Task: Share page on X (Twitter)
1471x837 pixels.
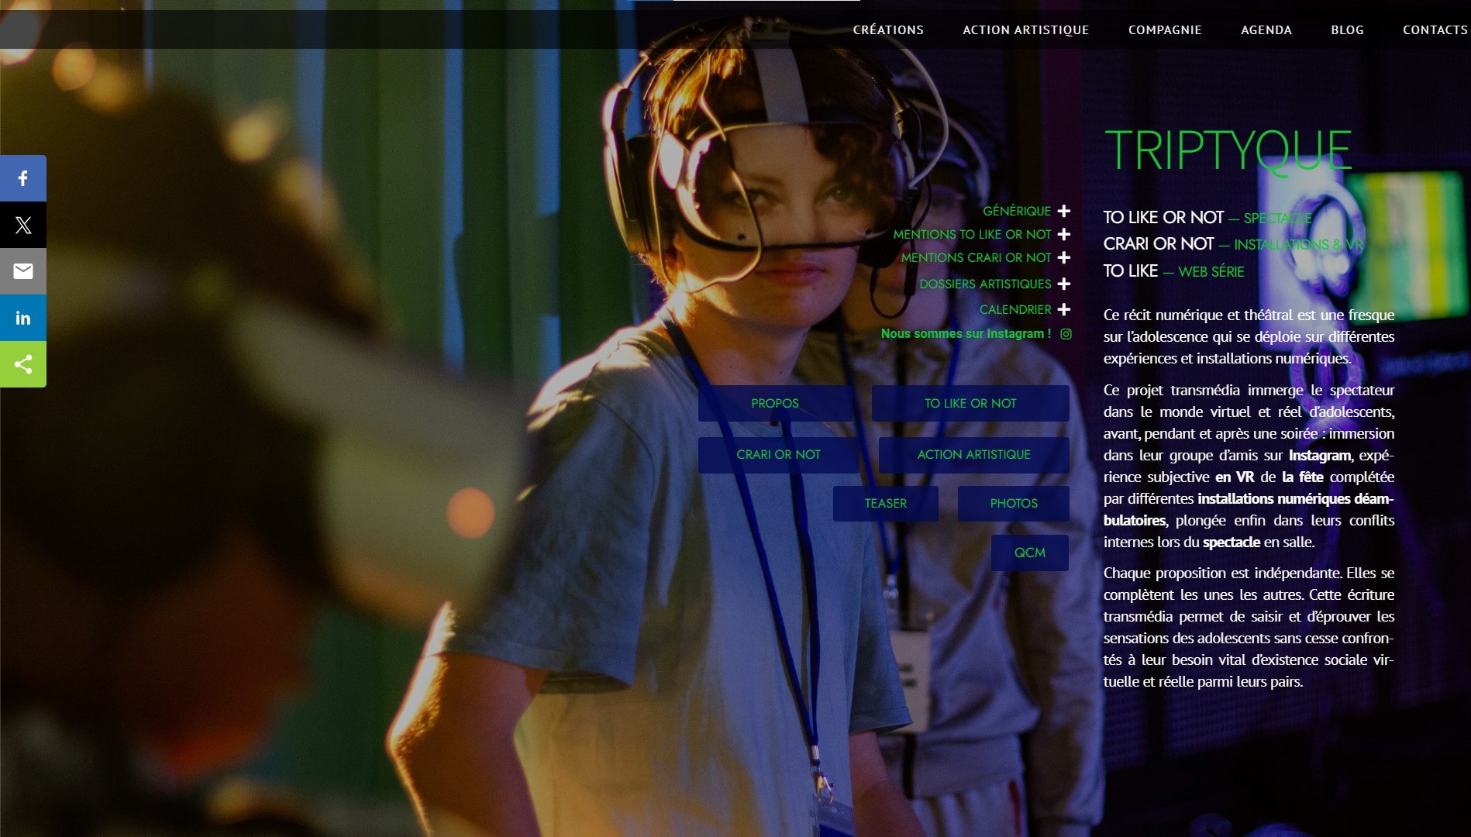Action: click(23, 225)
